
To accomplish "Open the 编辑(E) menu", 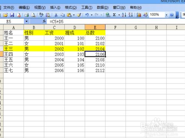I will [24, 8].
